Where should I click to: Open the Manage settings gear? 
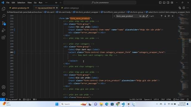[4, 94]
